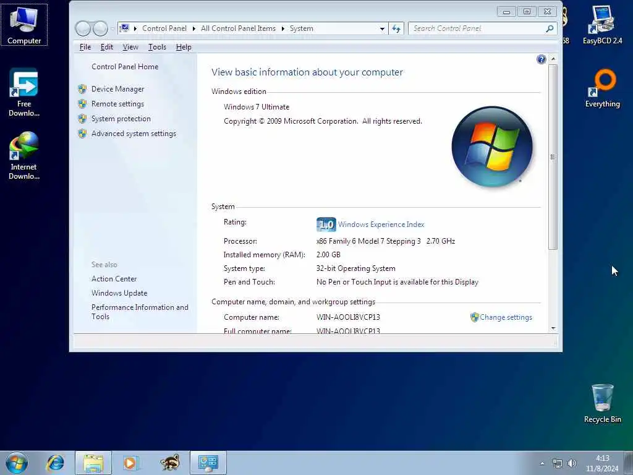633x475 pixels.
Task: Open the clock showing 4:13
Action: (602, 463)
